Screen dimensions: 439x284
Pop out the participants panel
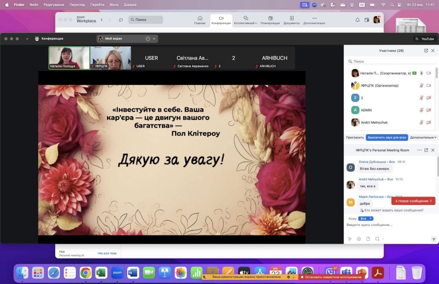point(426,50)
